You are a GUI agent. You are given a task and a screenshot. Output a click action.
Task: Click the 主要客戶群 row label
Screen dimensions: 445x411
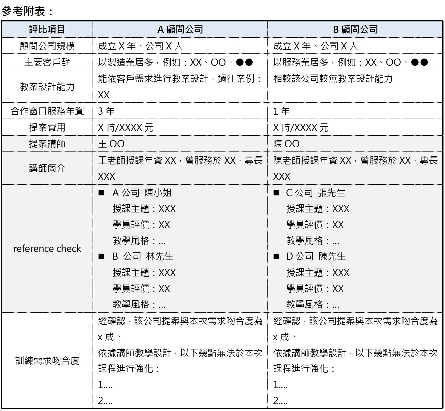[x=47, y=62]
